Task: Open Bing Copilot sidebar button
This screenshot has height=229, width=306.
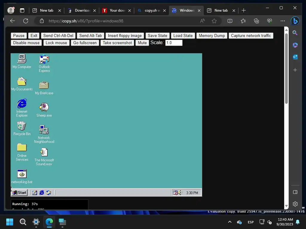Action: [295, 21]
